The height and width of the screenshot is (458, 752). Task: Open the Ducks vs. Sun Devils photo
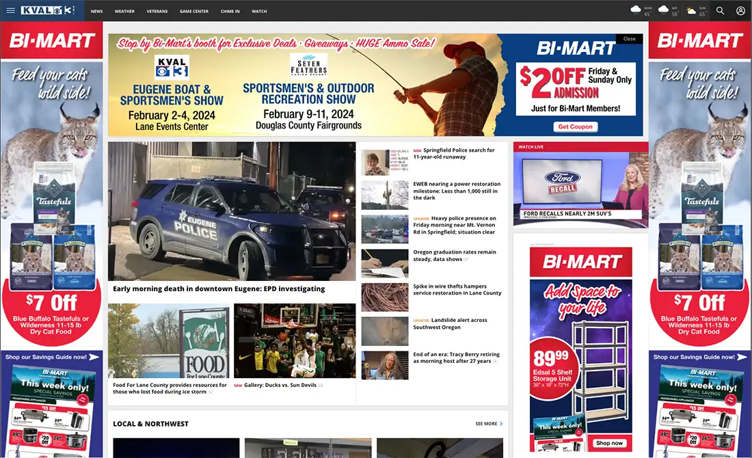click(295, 341)
